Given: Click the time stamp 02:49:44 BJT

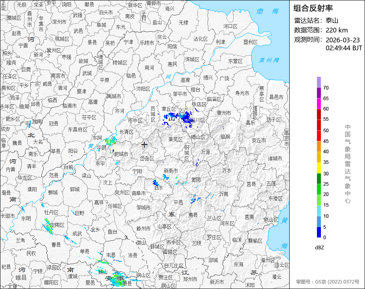Looking at the screenshot, I should [344, 48].
